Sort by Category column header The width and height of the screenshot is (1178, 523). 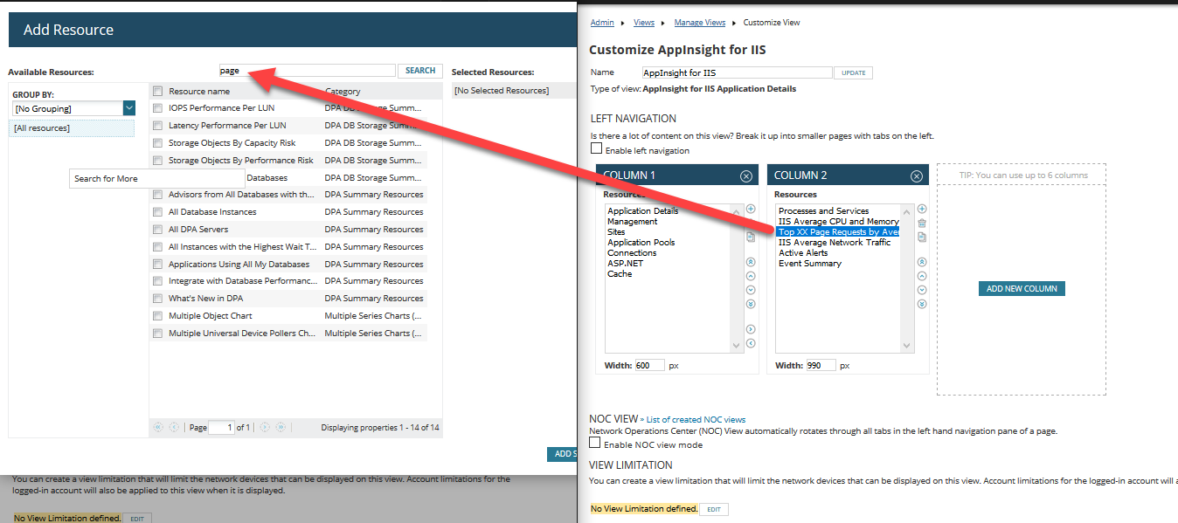coord(343,91)
